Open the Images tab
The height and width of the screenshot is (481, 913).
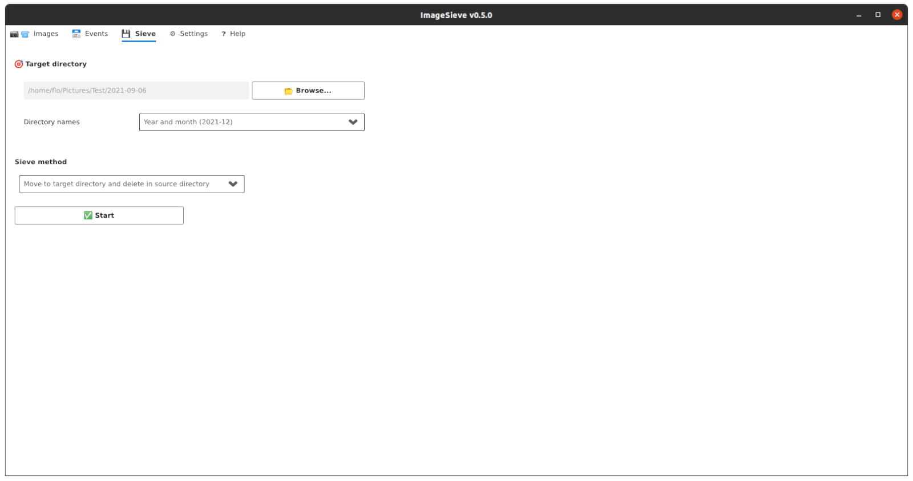tap(34, 34)
